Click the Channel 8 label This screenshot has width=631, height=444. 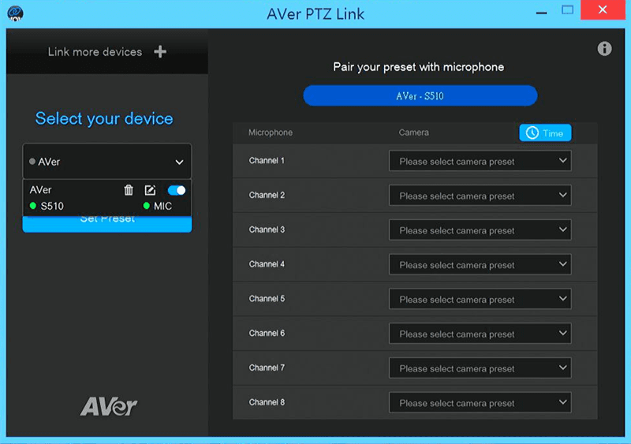pos(267,402)
